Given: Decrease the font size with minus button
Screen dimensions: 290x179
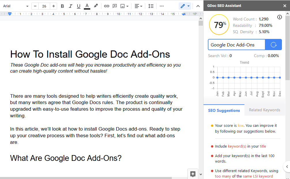Looking at the screenshot, I should point(35,6).
